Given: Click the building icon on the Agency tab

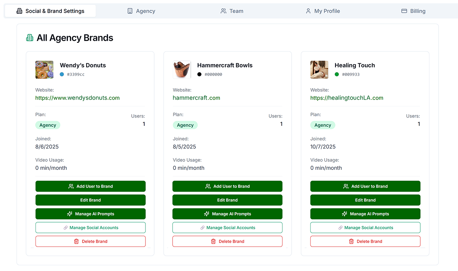Looking at the screenshot, I should pos(130,11).
